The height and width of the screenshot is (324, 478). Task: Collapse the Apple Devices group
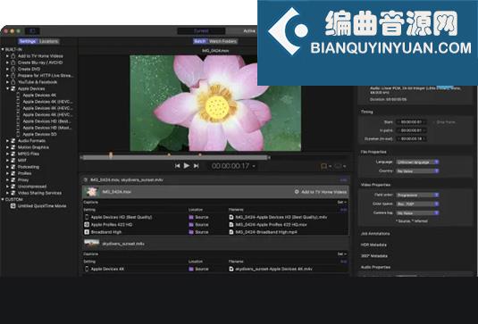(8, 88)
